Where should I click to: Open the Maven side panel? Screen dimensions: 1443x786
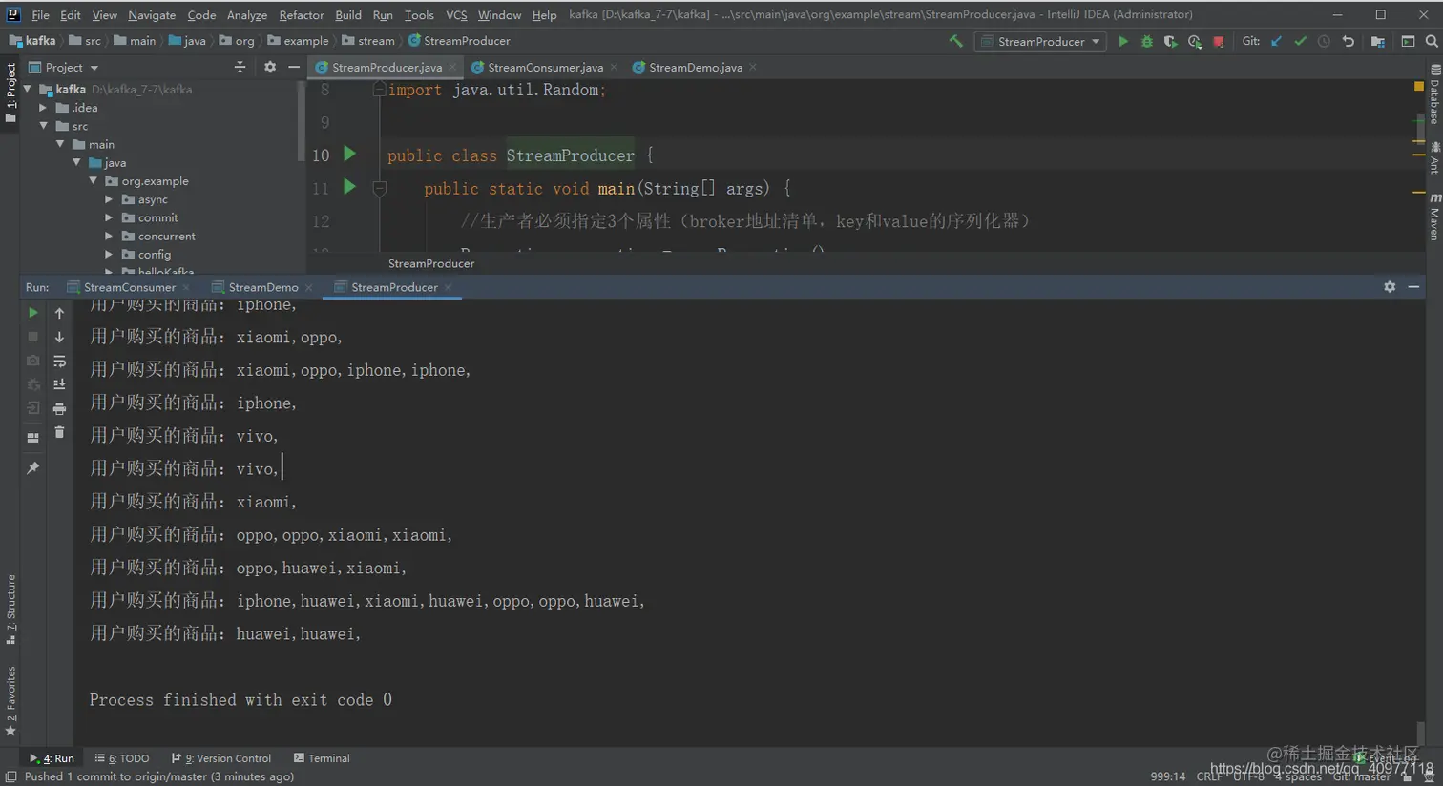click(x=1433, y=217)
